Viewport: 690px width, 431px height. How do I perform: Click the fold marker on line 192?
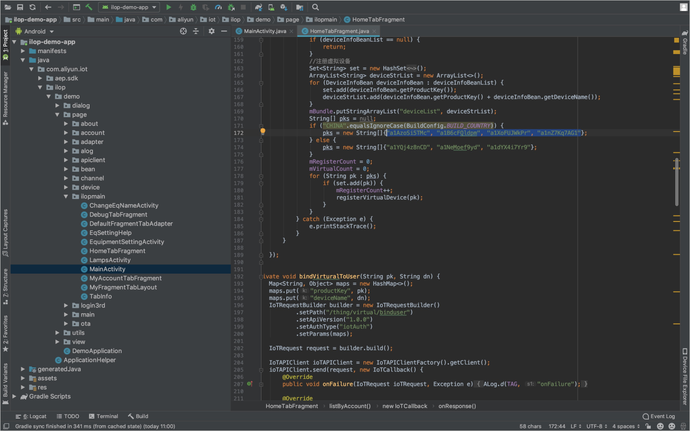[261, 277]
